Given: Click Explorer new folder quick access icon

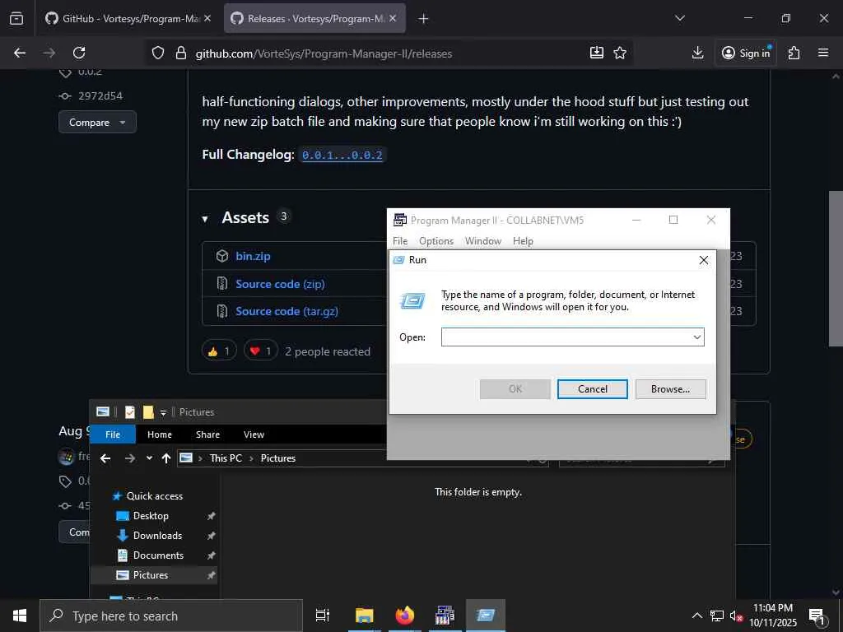Looking at the screenshot, I should (148, 412).
